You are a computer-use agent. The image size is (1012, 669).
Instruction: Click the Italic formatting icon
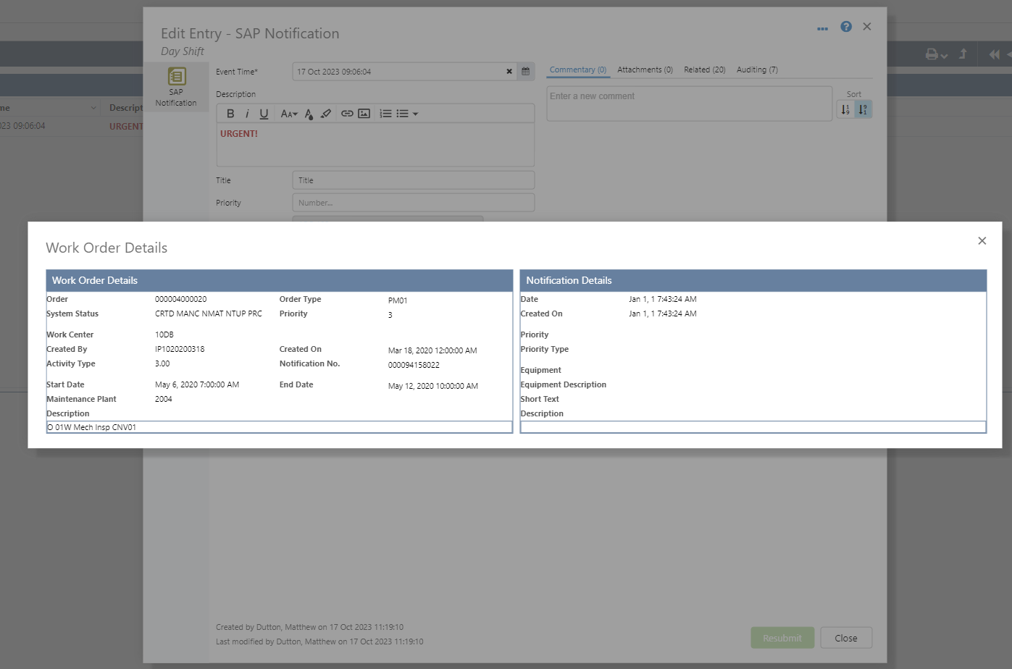pos(247,114)
